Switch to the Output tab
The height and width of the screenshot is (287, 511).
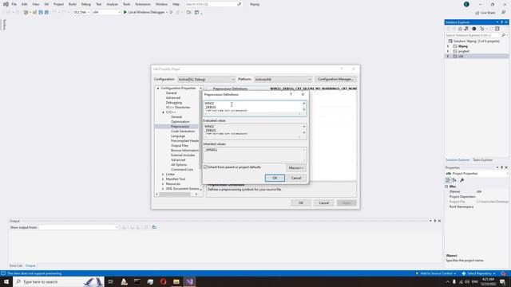pyautogui.click(x=30, y=265)
